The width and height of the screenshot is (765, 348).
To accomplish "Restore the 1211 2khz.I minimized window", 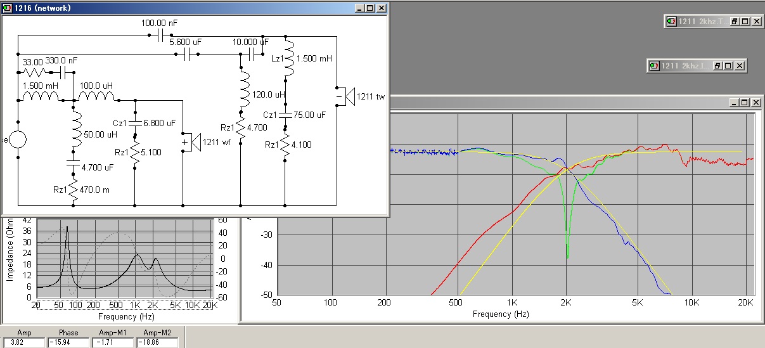I will click(719, 65).
